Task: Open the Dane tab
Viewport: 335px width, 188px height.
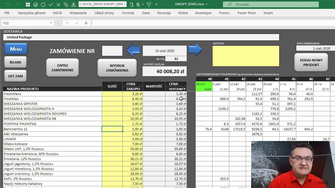Action: 146,13
